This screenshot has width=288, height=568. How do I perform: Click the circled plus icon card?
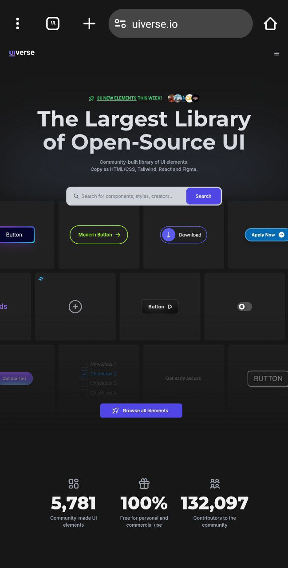75,307
